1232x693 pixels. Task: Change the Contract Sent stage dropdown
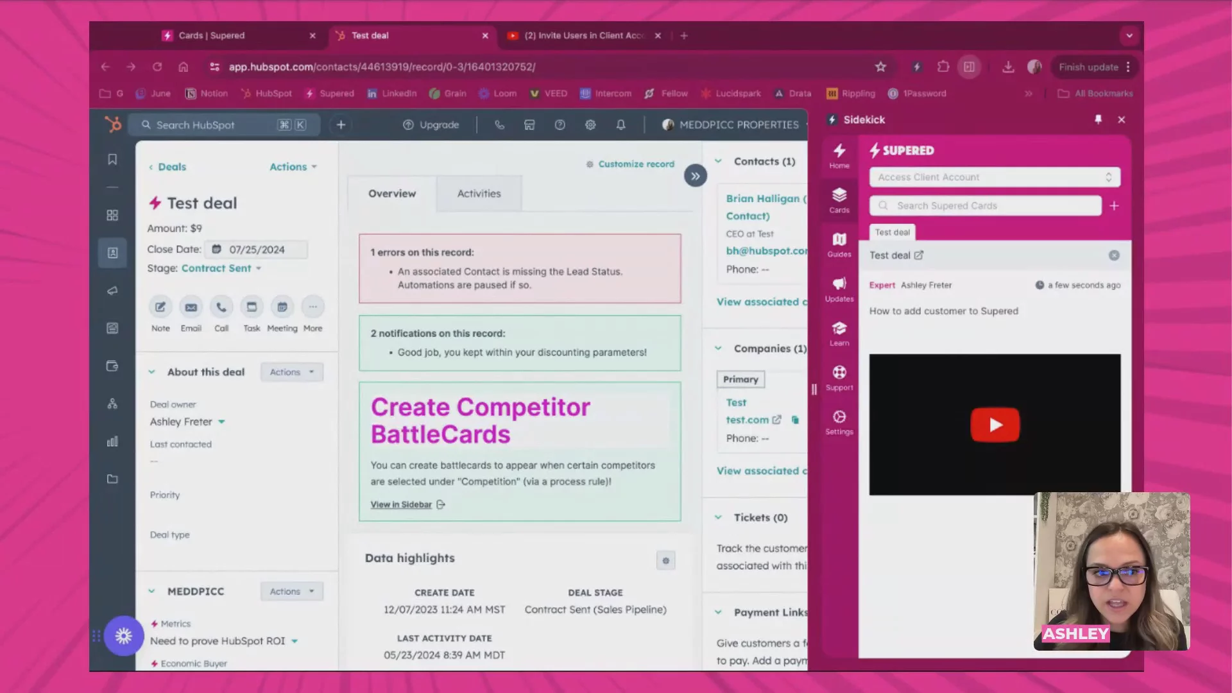click(x=221, y=268)
